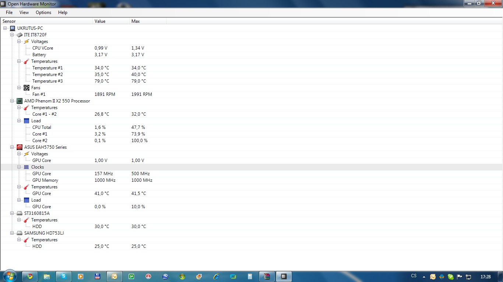This screenshot has width=503, height=282.
Task: Click the AMD Phenom II processor icon
Action: click(20, 101)
